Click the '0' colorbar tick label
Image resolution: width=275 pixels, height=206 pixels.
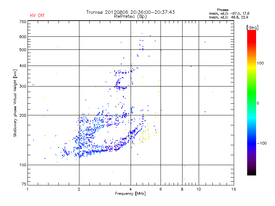point(258,103)
